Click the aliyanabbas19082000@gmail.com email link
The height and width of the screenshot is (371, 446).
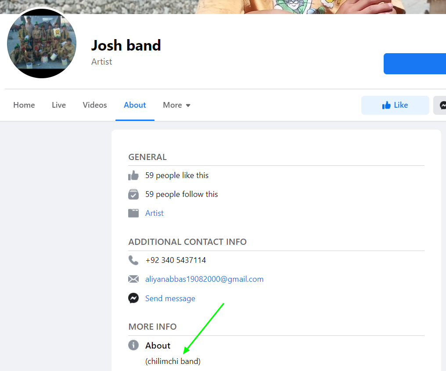(205, 279)
